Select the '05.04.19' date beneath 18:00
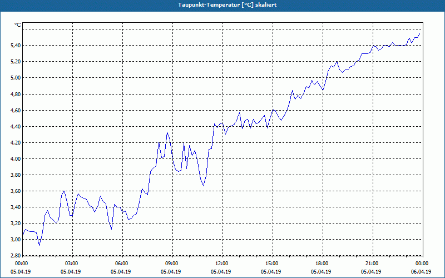445x278 pixels. pyautogui.click(x=321, y=272)
